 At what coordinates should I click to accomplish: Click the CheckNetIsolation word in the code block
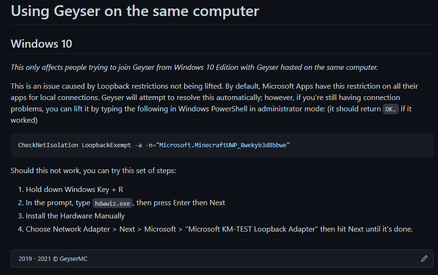click(x=48, y=145)
